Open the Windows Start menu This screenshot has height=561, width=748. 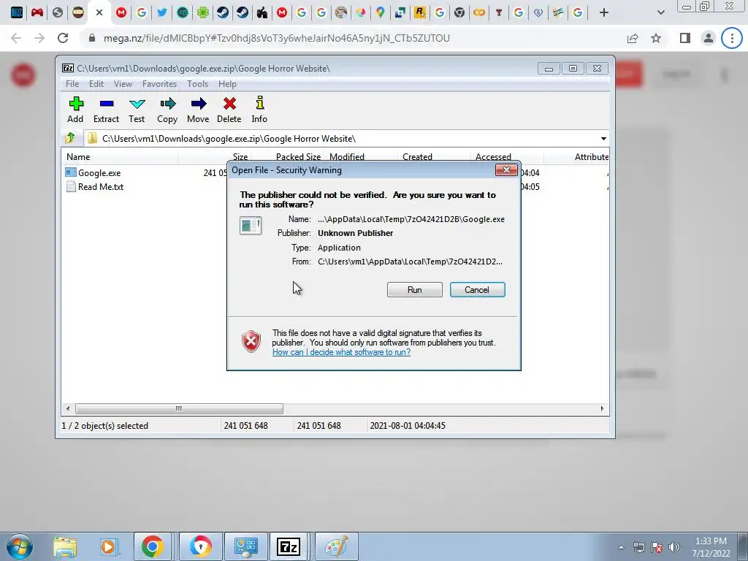click(x=19, y=546)
